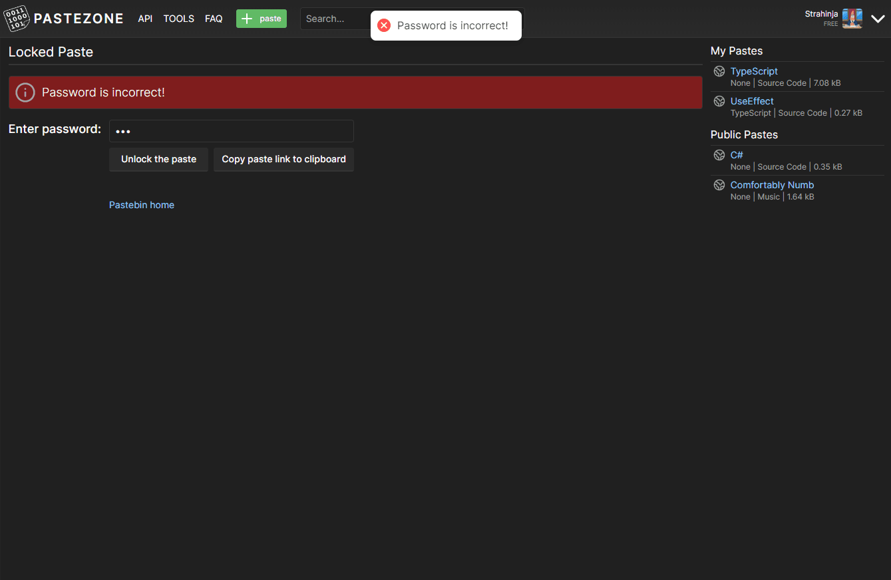Click the Unlock the paste button
Image resolution: width=891 pixels, height=580 pixels.
pos(158,159)
